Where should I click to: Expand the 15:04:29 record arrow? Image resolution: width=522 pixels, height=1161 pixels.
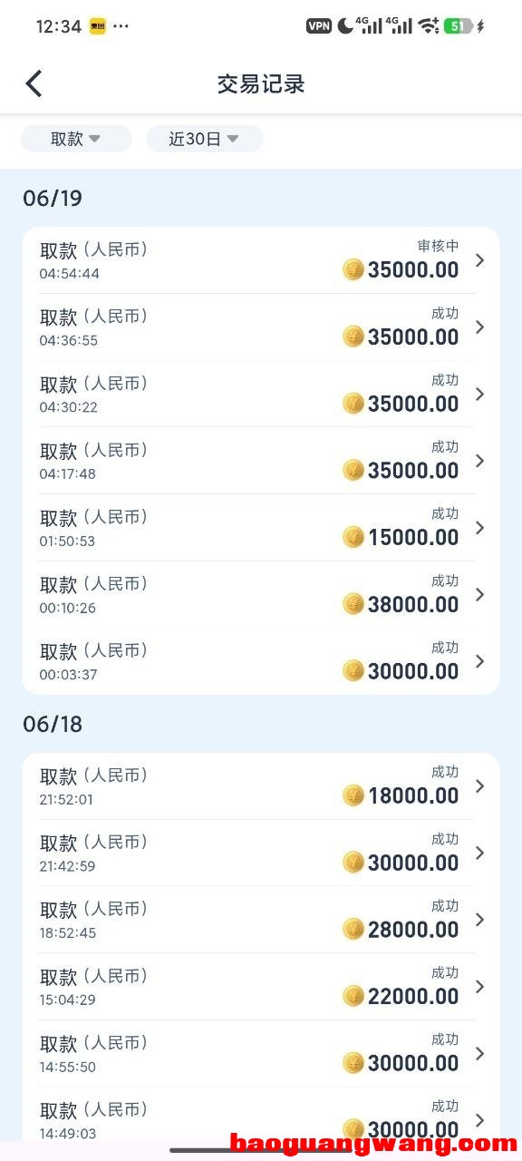(x=480, y=986)
